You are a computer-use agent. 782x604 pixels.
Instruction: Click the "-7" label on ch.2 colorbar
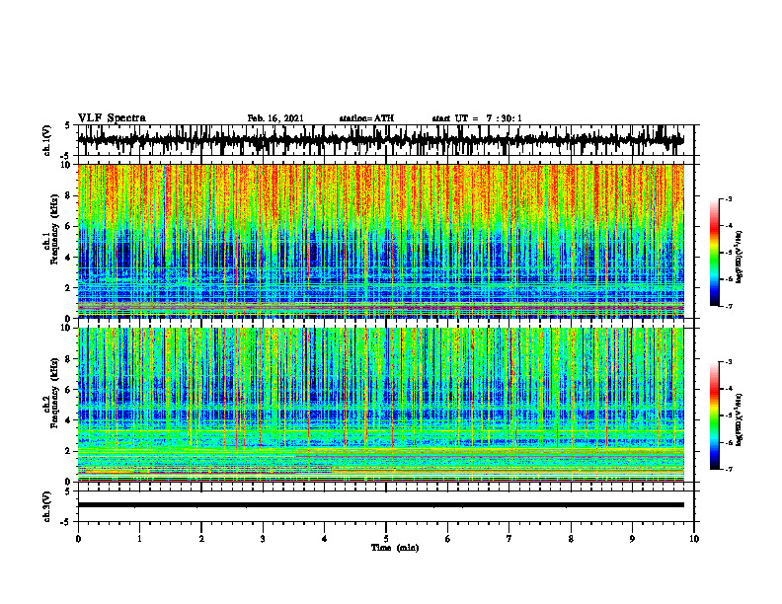[729, 469]
